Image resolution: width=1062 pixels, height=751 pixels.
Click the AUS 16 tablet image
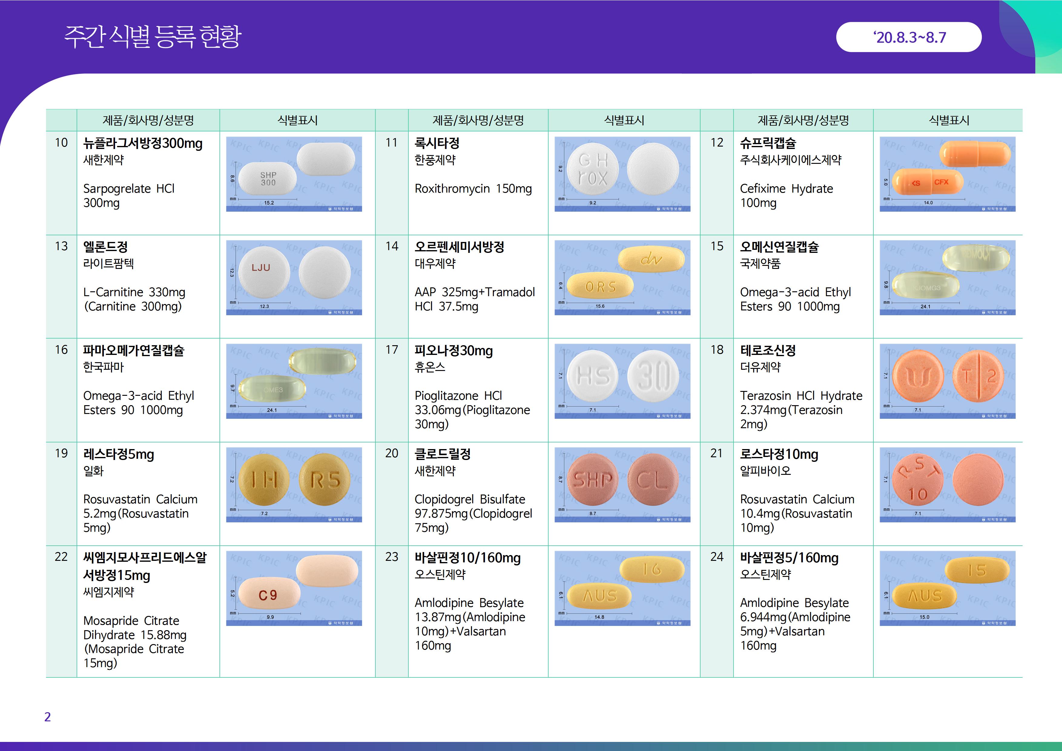[x=622, y=588]
